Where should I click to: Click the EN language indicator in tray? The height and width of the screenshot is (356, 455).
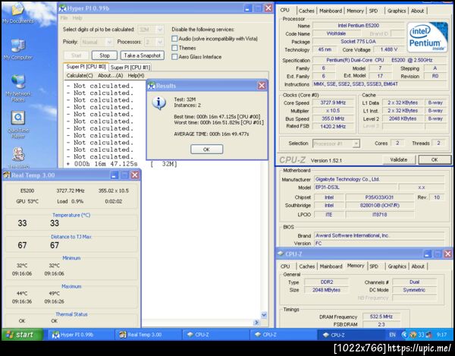[392, 335]
